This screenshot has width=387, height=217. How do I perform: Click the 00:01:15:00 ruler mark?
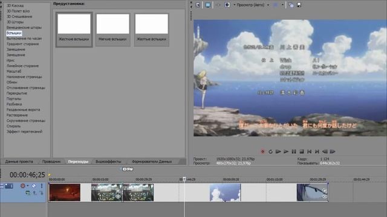coord(274,180)
